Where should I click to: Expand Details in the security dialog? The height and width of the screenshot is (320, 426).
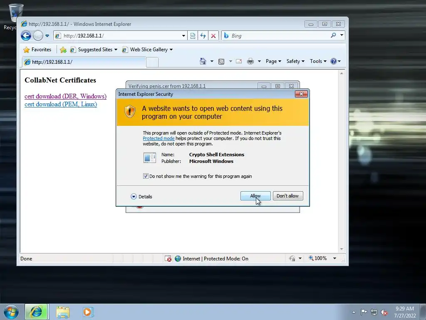coord(141,197)
